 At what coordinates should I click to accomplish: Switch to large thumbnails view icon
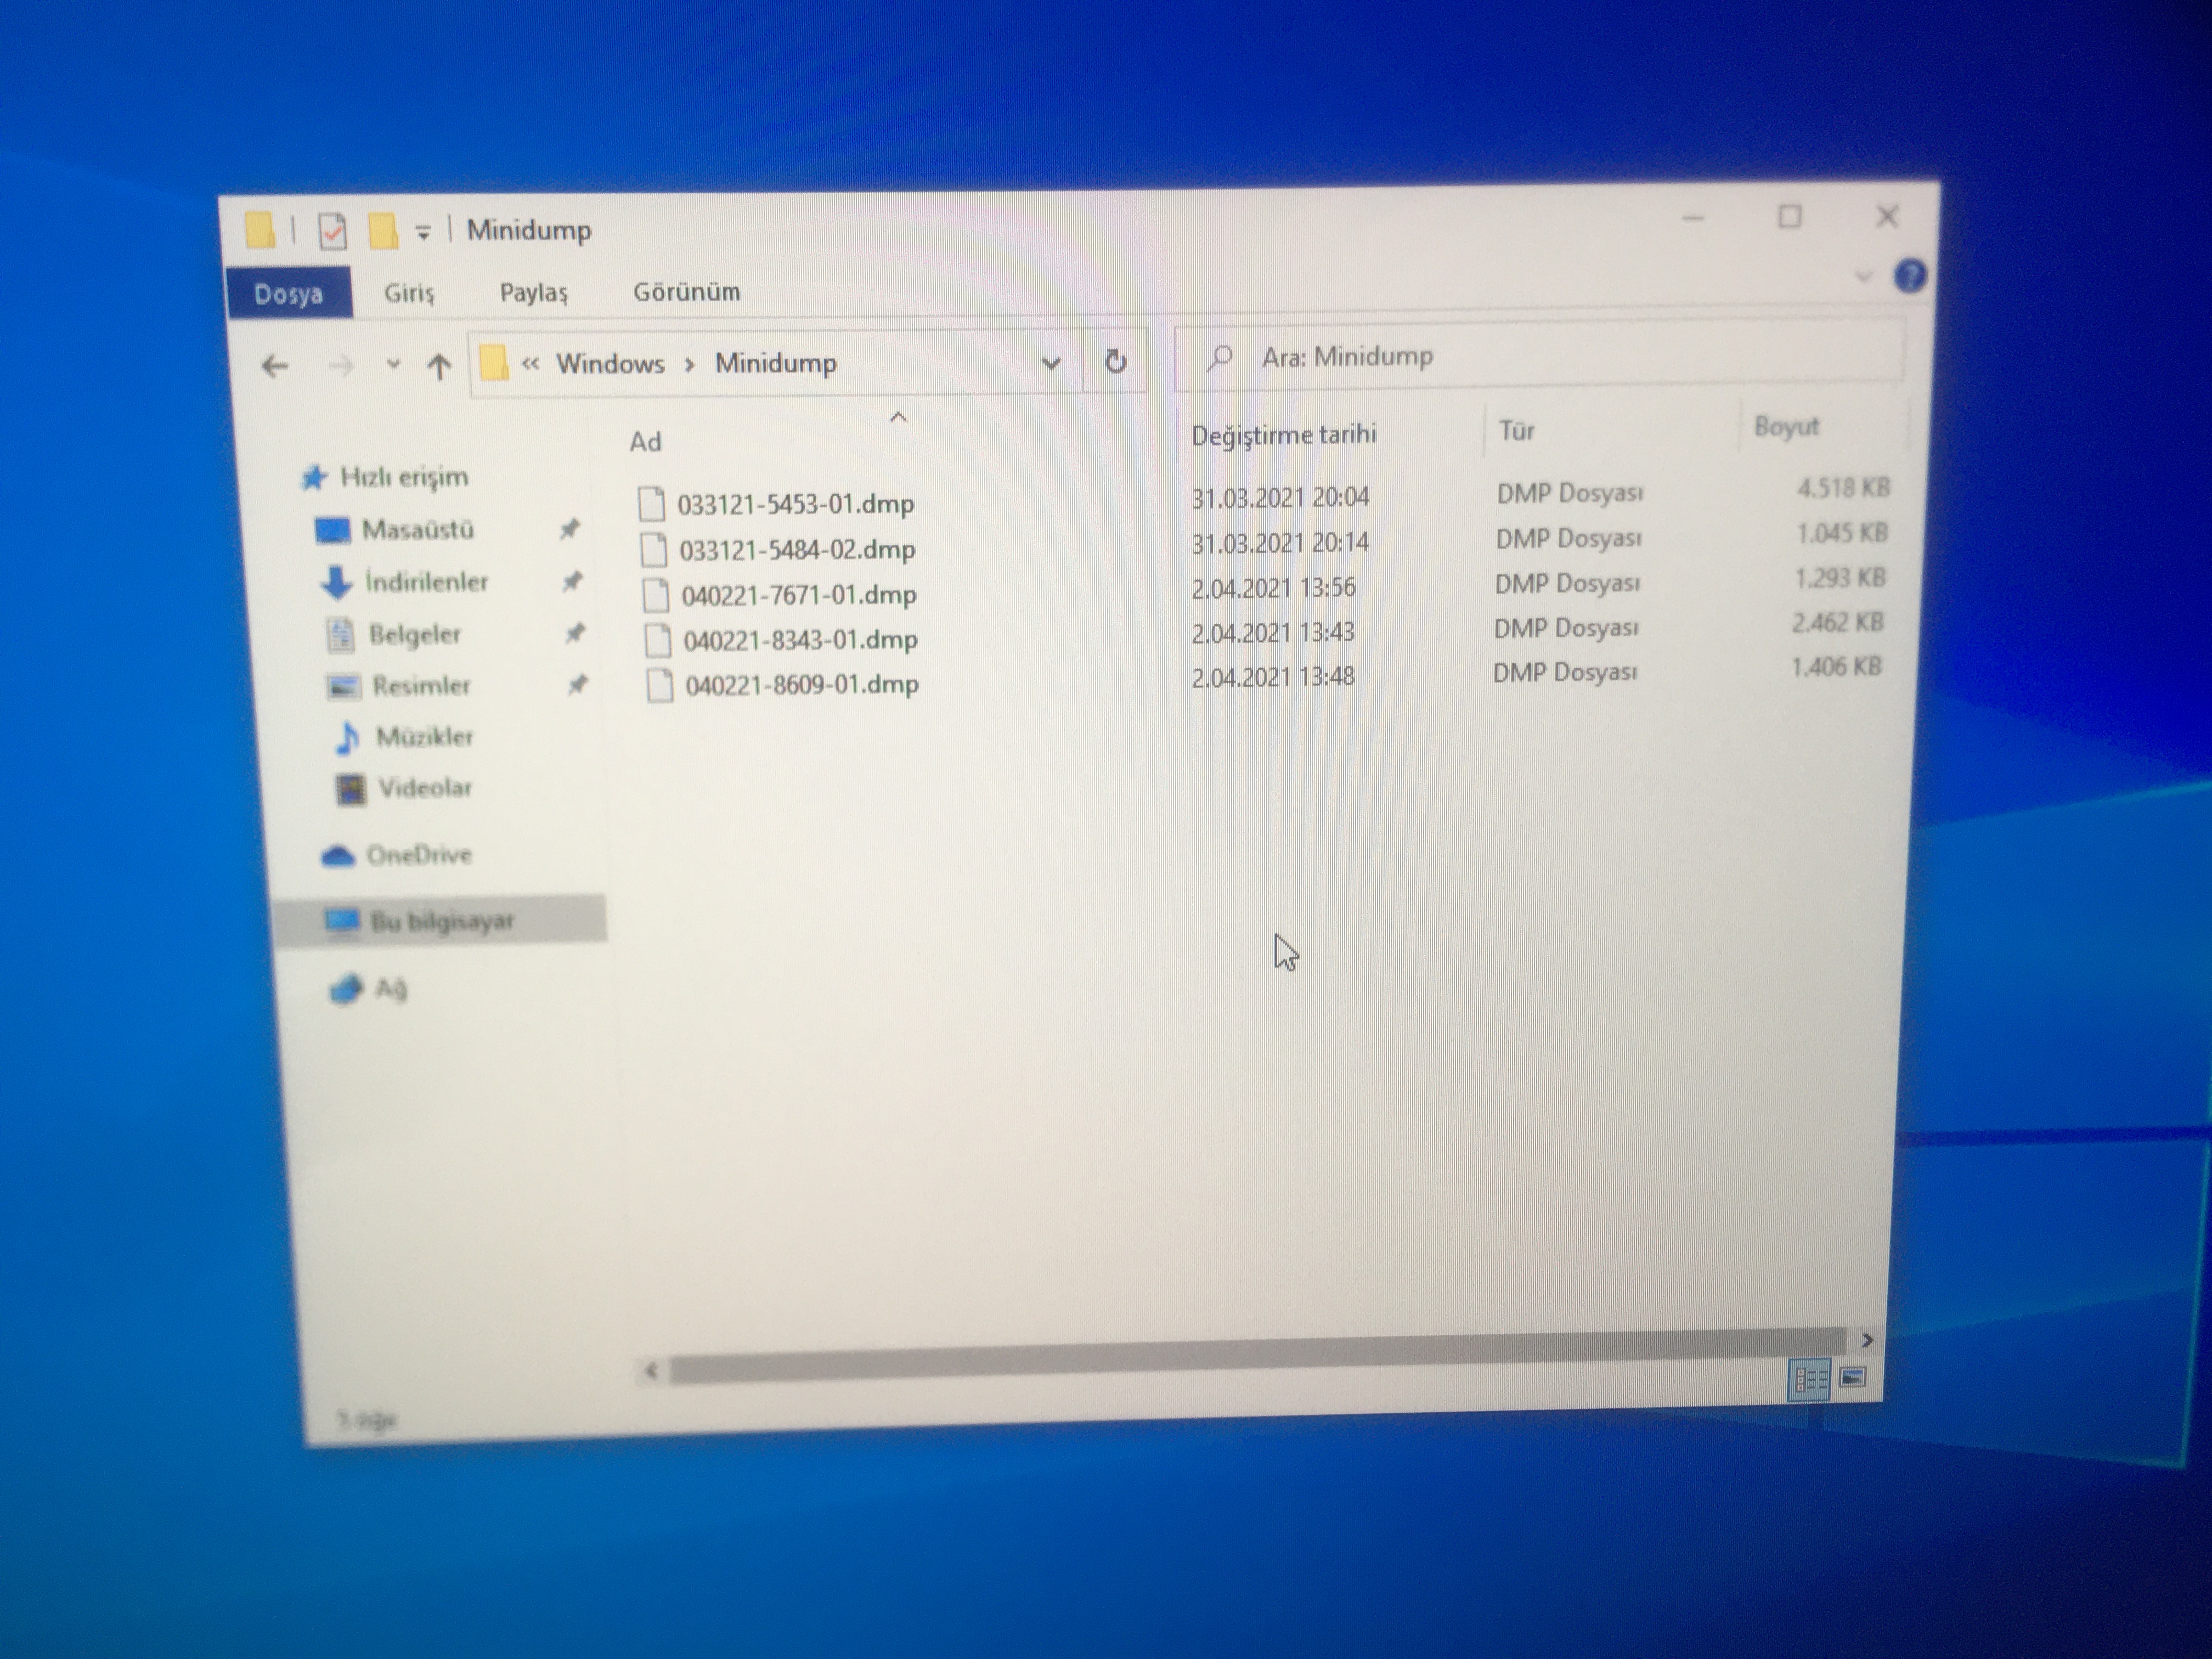pos(1853,1378)
